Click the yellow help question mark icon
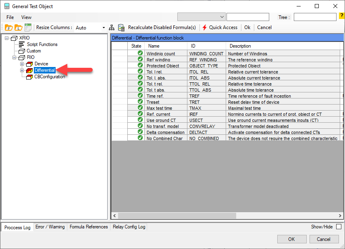The height and width of the screenshot is (249, 345). point(341,16)
